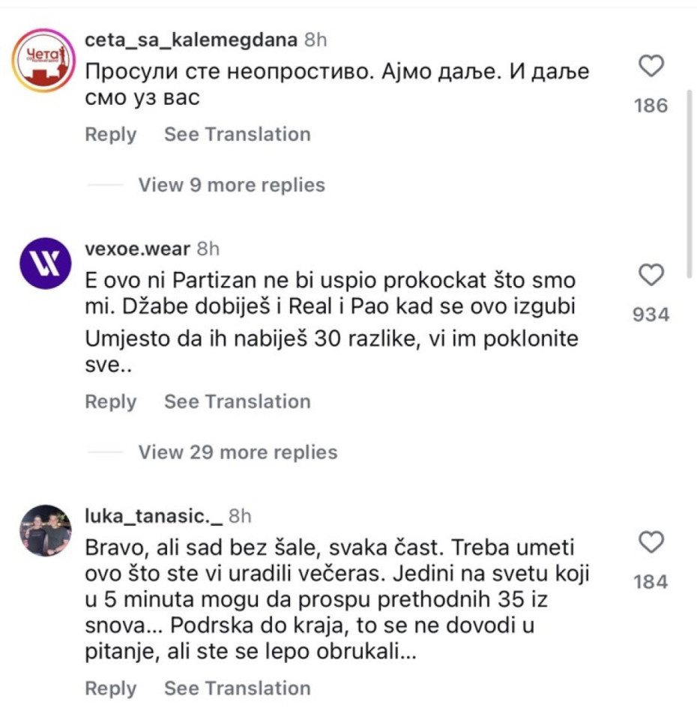View 186 likes count on first comment
This screenshot has width=697, height=707.
(651, 106)
